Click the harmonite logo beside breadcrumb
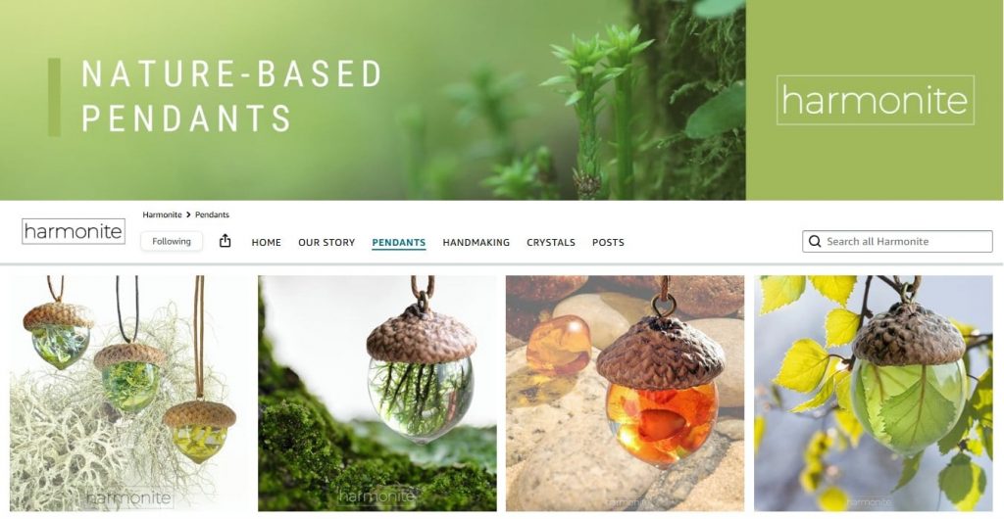 point(74,231)
